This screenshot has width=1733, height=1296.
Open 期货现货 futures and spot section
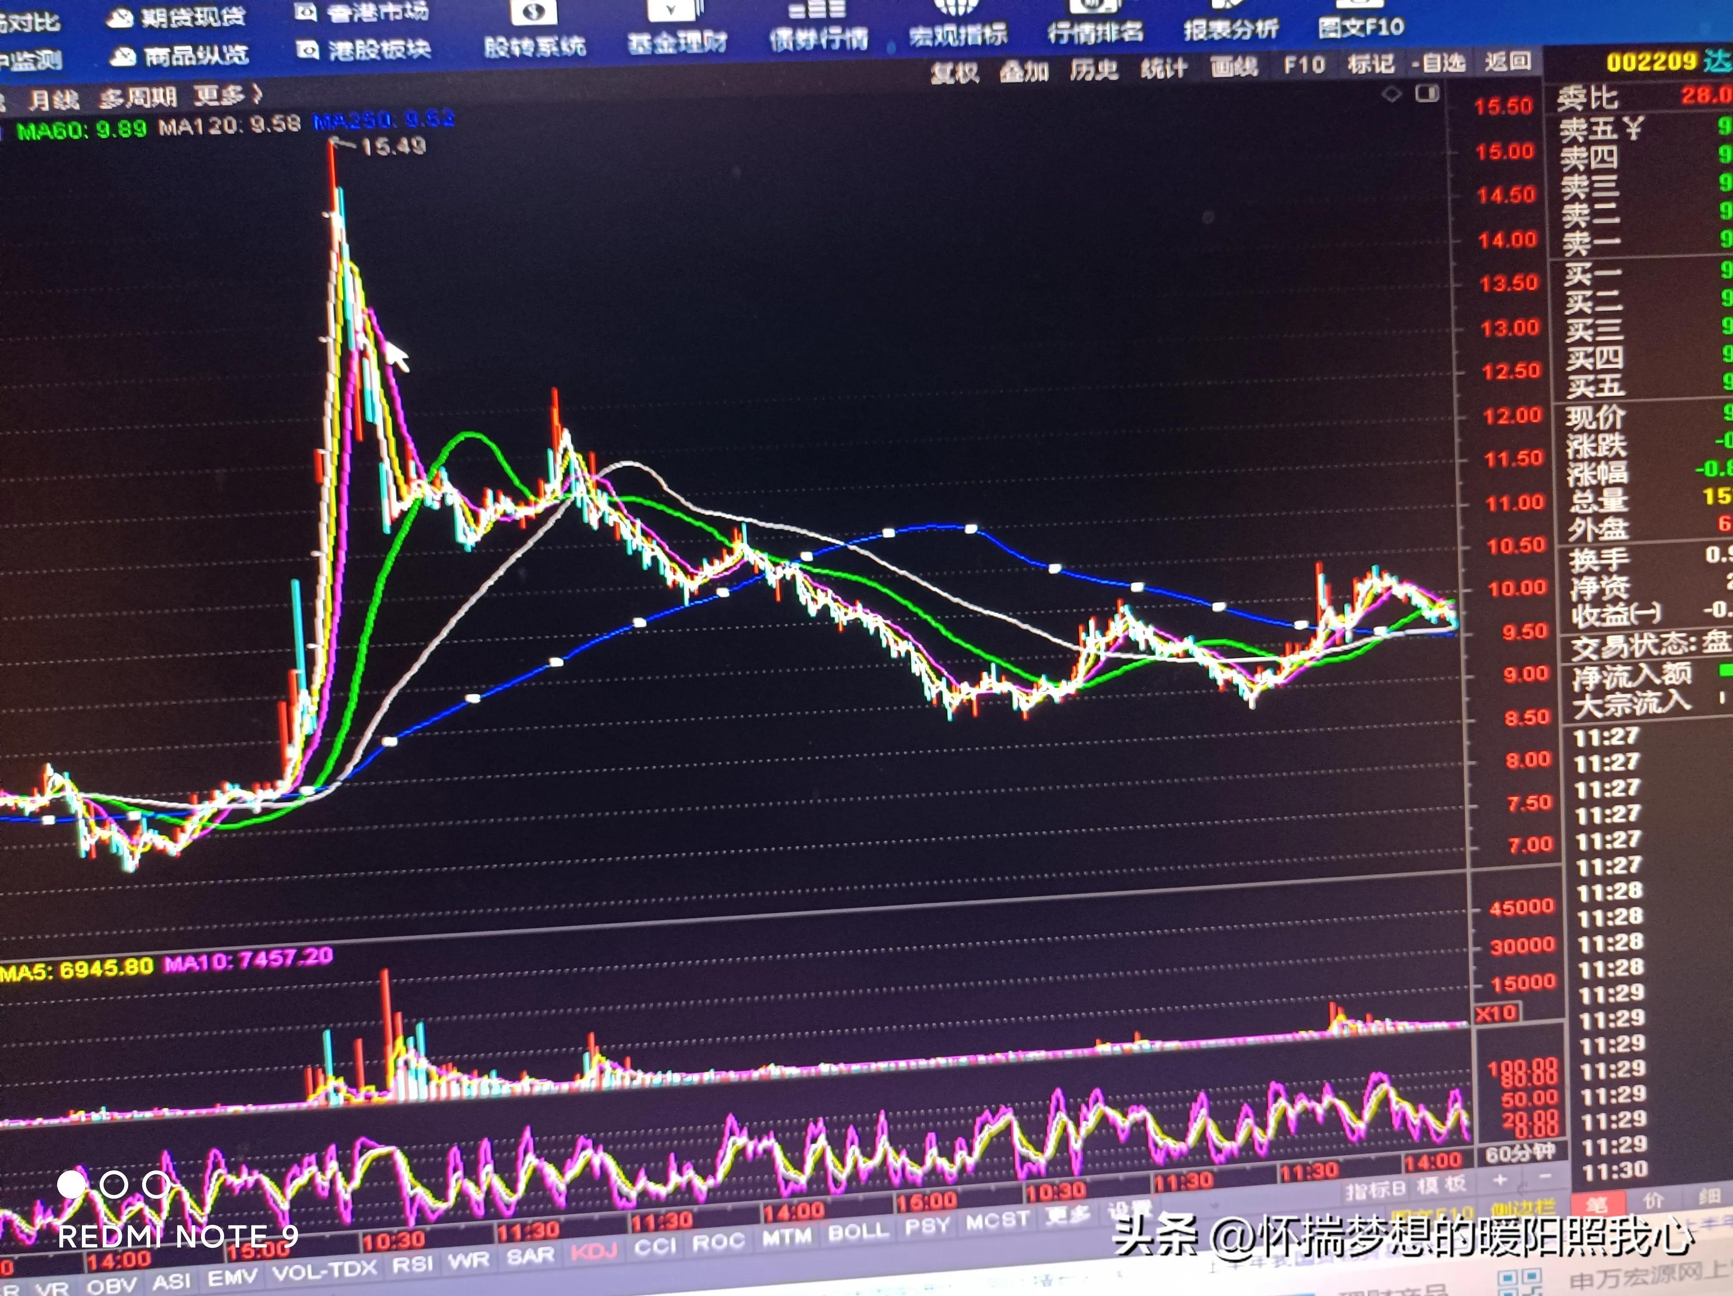[x=177, y=17]
